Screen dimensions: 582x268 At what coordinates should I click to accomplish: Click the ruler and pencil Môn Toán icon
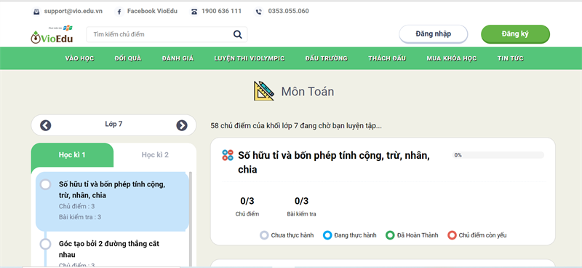(264, 91)
